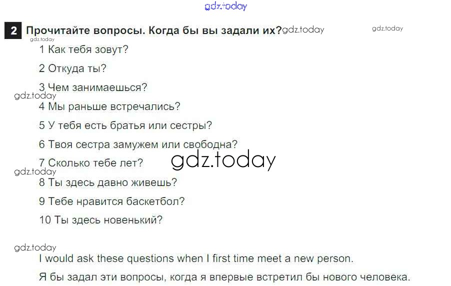
Task: Select the Russian translation 'Я бы задал эти вопросы'
Action: point(224,277)
